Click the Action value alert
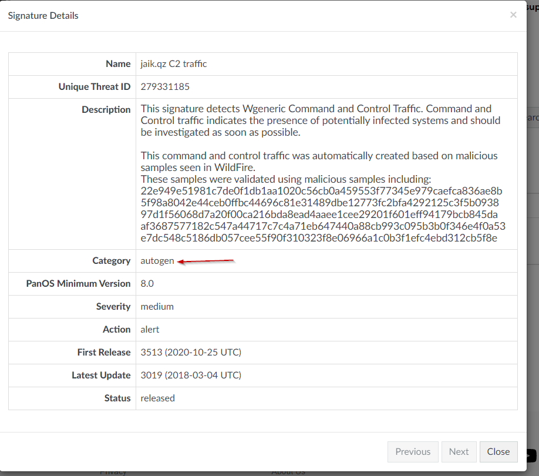Image resolution: width=539 pixels, height=476 pixels. click(x=150, y=330)
